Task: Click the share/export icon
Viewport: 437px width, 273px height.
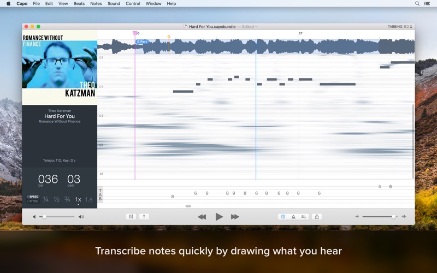Action: coord(317,217)
